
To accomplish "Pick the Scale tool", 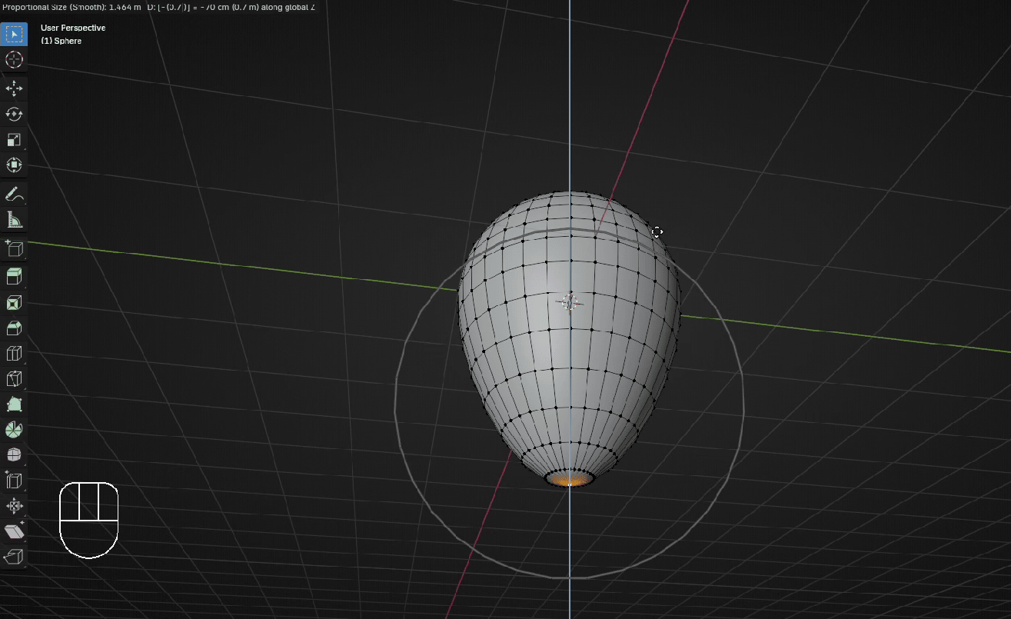I will (x=14, y=139).
